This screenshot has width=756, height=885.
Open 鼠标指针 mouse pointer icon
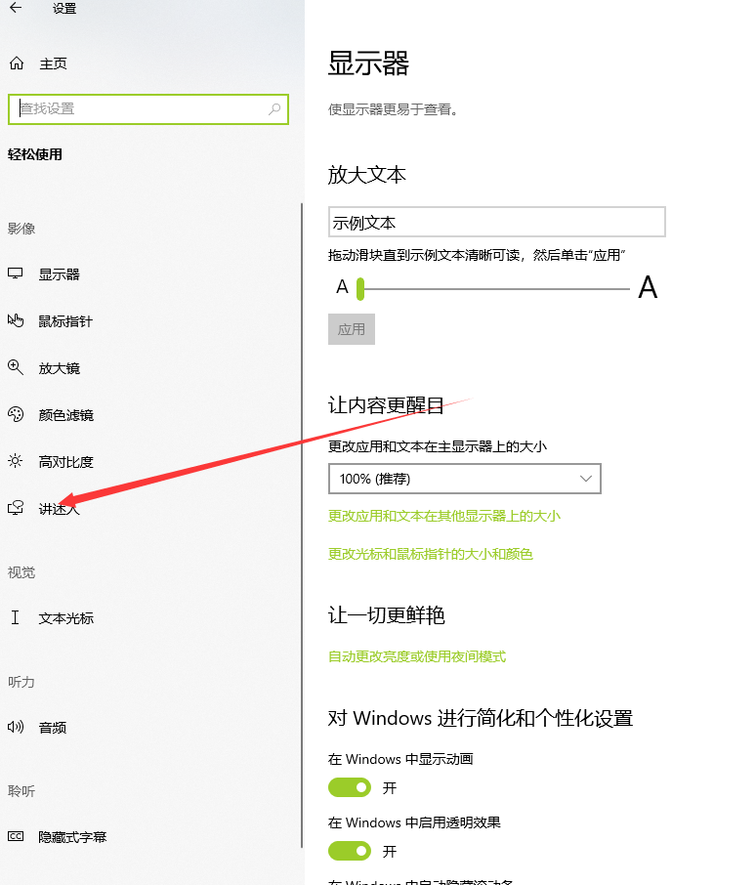pyautogui.click(x=16, y=320)
